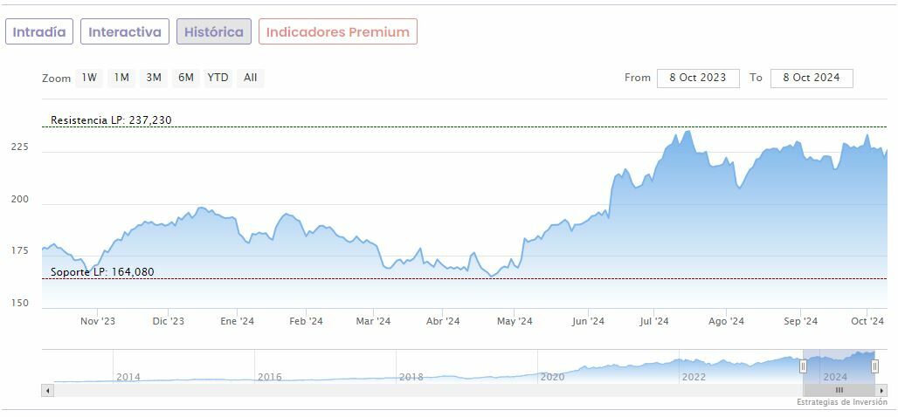Grab the navigator left range handle
This screenshot has width=898, height=417.
pyautogui.click(x=803, y=366)
